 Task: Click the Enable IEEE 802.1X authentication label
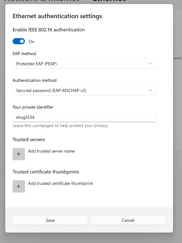tap(49, 30)
